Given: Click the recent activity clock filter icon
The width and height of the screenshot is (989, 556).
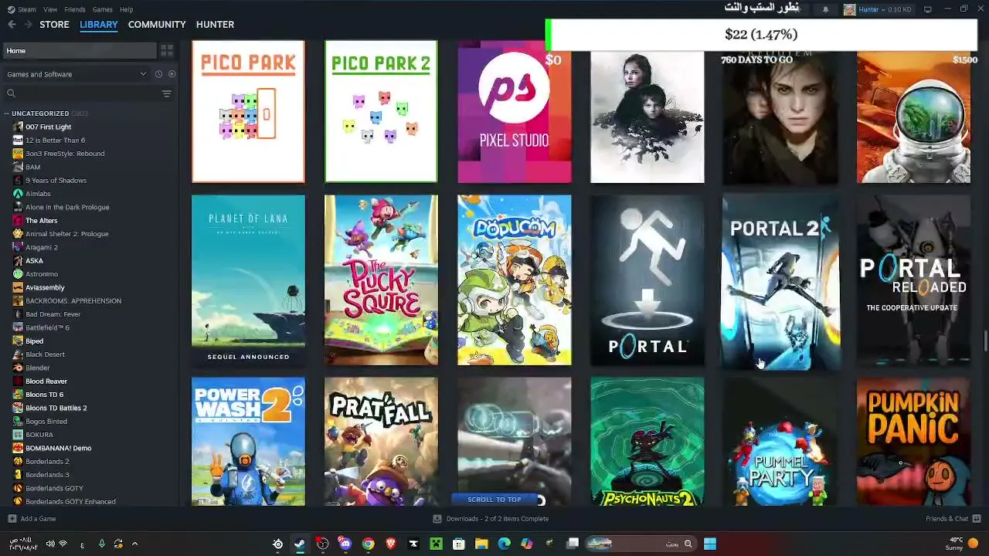Looking at the screenshot, I should tap(158, 74).
